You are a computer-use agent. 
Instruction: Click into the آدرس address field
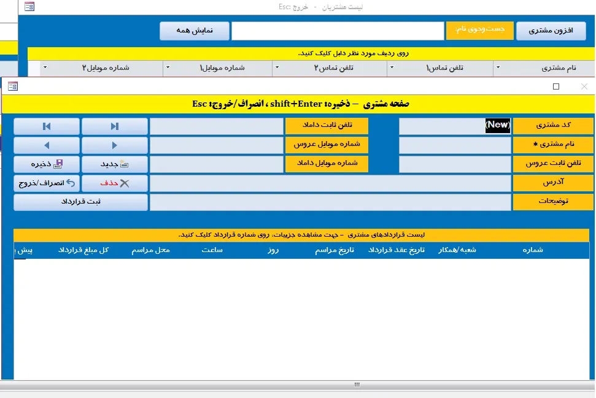[330, 183]
